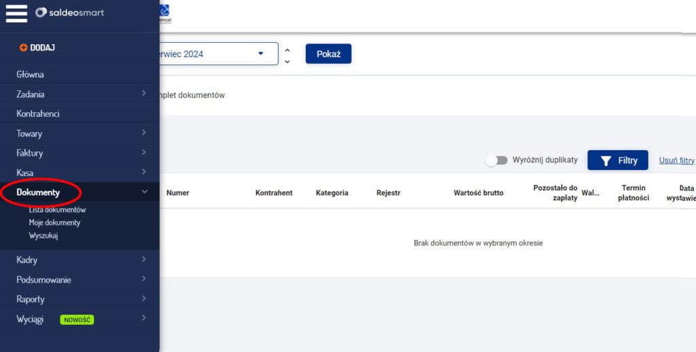Step period down with arrow
Screen dimensions: 696x352
[x=288, y=61]
